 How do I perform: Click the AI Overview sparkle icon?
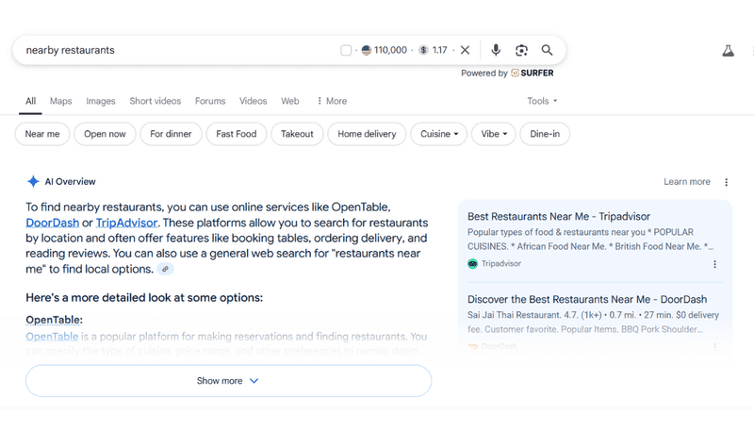click(x=33, y=181)
